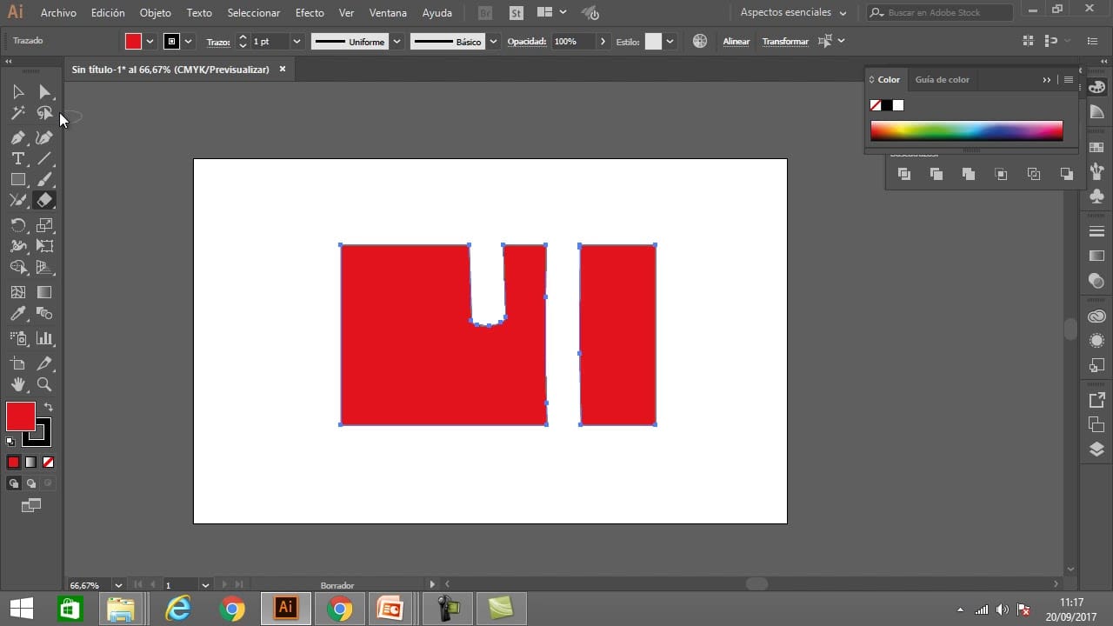Pick the Shape Builder tool
The width and height of the screenshot is (1113, 626).
(x=17, y=267)
